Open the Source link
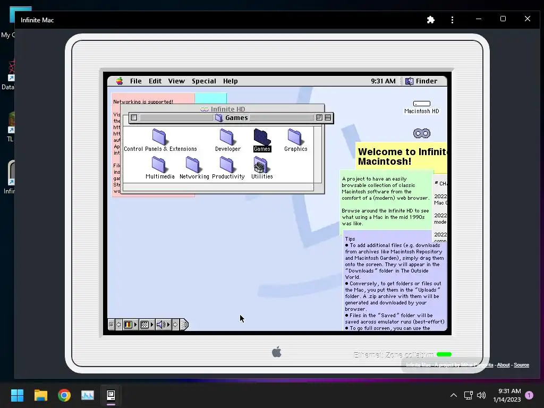This screenshot has height=408, width=544. 521,365
